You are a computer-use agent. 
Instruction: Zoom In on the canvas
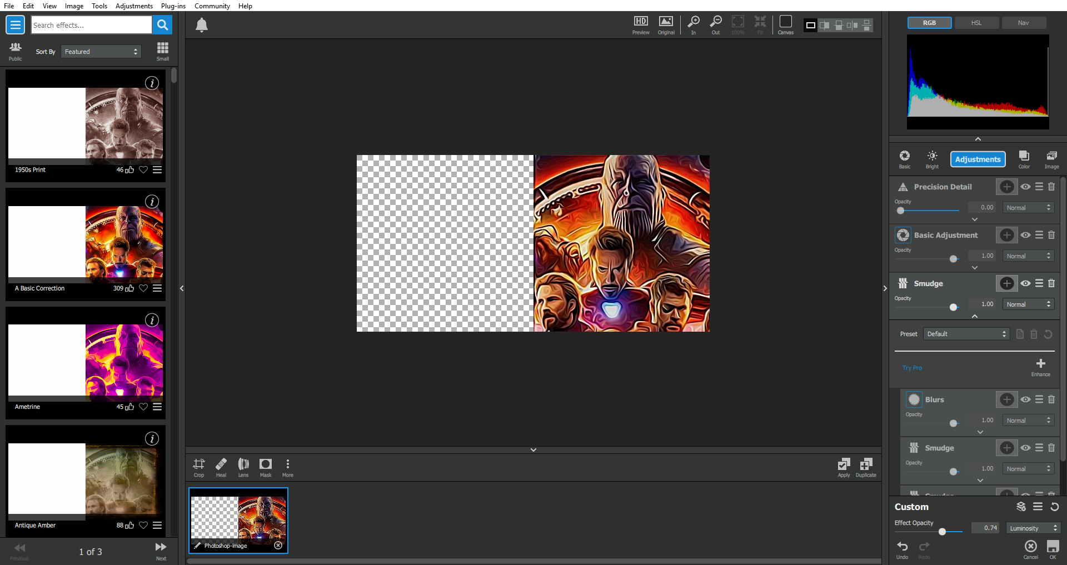tap(694, 25)
